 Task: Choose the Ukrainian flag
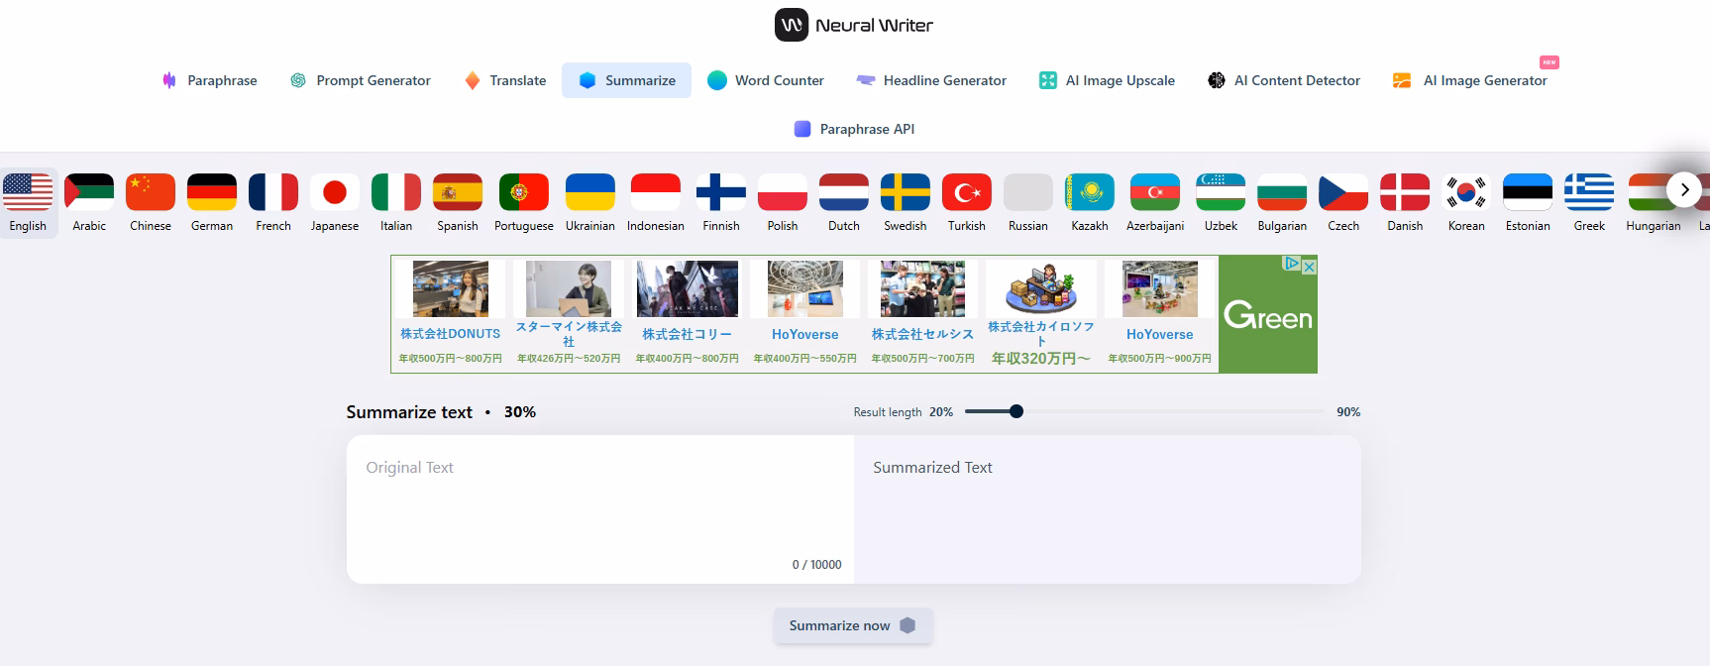click(x=590, y=192)
